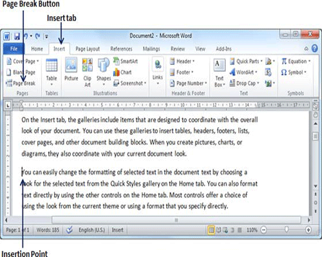This screenshot has width=322, height=257.
Task: Click the zoom slider handle
Action: [x=287, y=230]
